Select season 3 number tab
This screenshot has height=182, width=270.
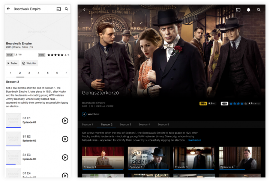click(29, 73)
